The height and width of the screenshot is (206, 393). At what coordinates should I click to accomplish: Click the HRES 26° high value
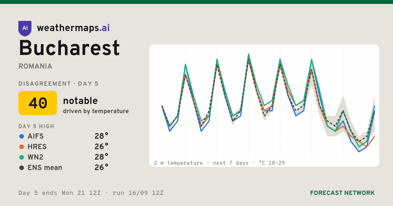tap(102, 147)
